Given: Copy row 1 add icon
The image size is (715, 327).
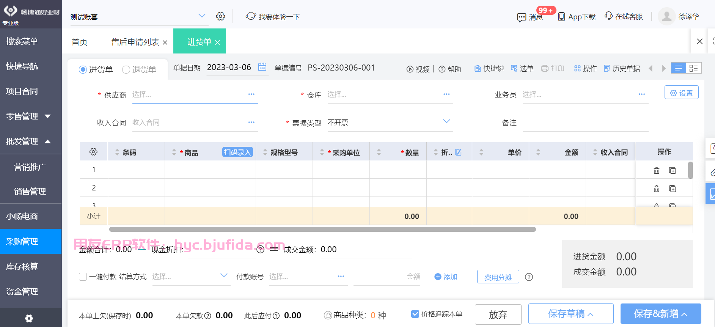Looking at the screenshot, I should 673,170.
